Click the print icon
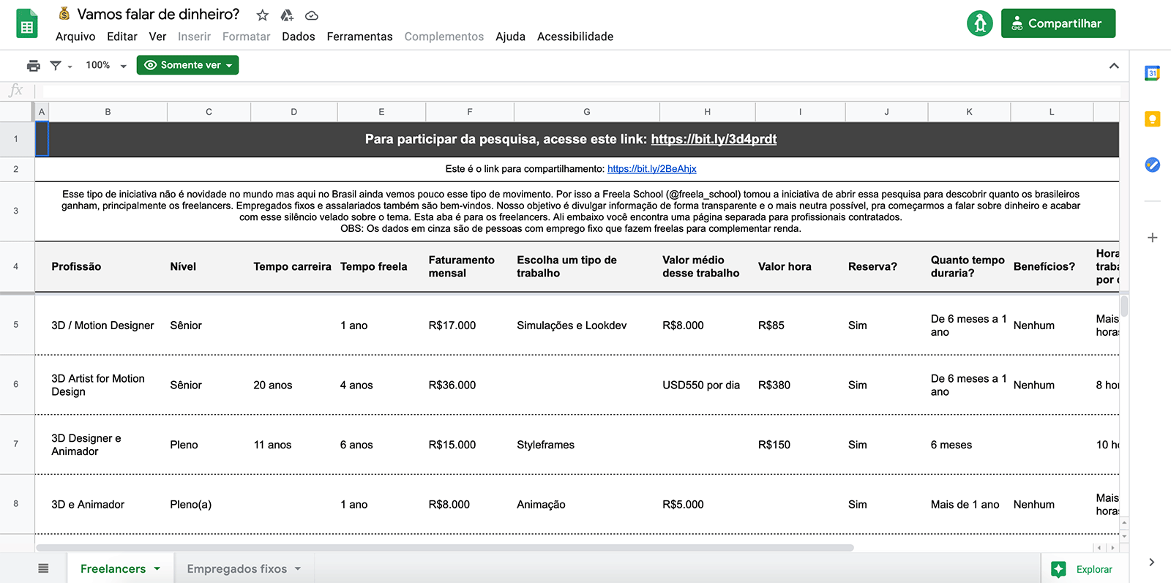Viewport: 1171px width, 583px height. (x=34, y=65)
